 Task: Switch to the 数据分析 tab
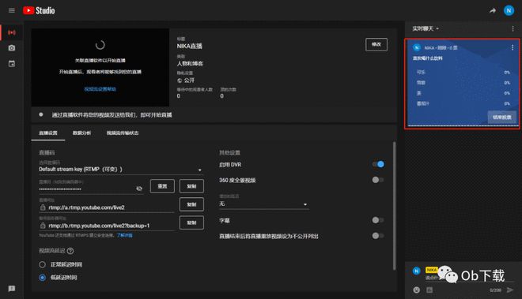point(82,133)
